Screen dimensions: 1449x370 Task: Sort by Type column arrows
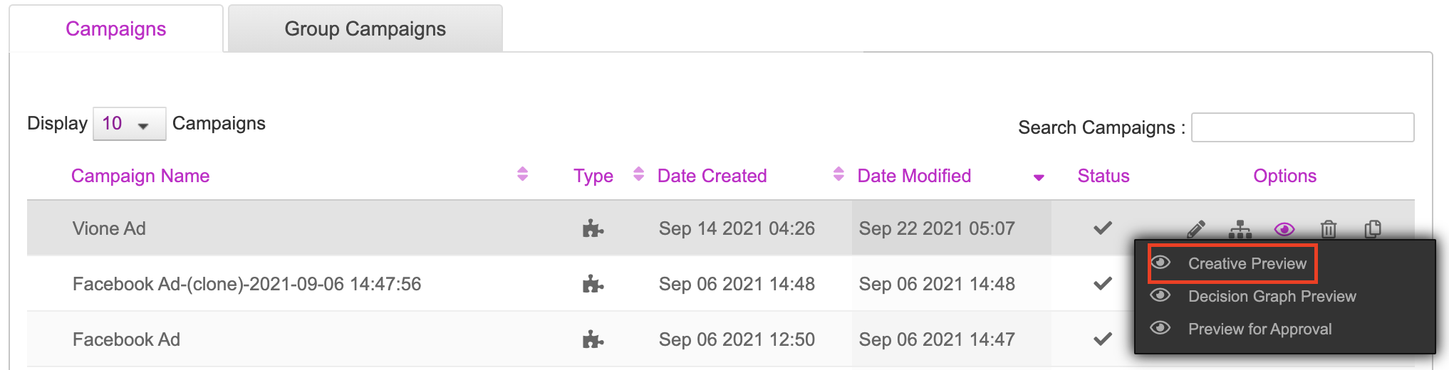pos(638,174)
